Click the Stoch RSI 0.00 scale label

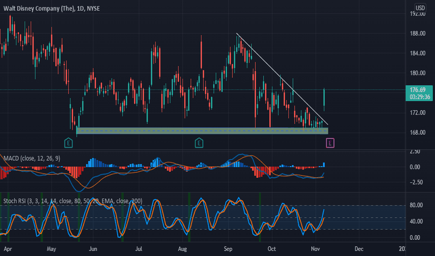click(415, 237)
